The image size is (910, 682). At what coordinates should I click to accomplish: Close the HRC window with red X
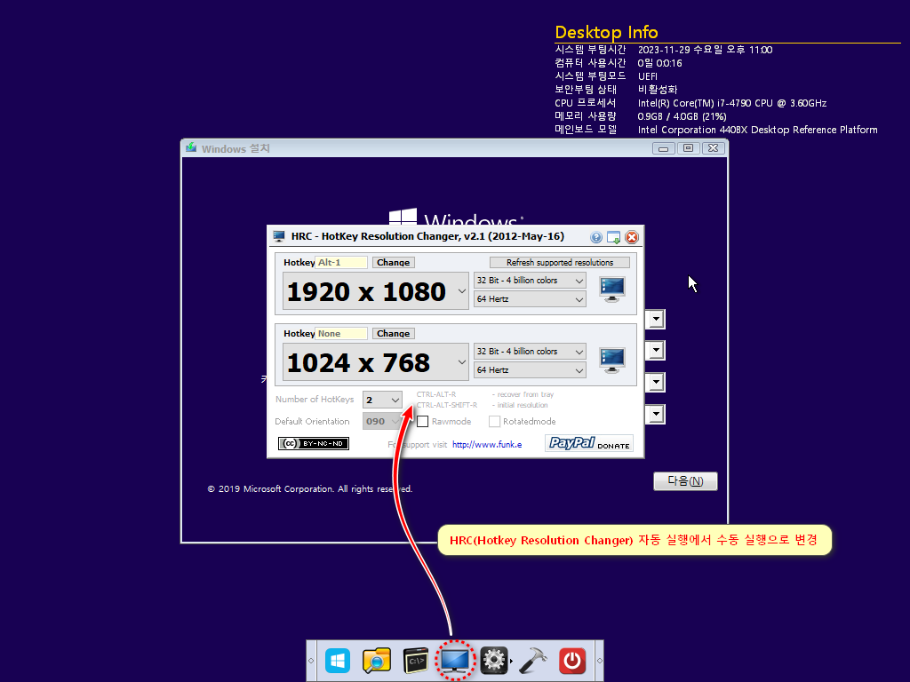pyautogui.click(x=632, y=237)
